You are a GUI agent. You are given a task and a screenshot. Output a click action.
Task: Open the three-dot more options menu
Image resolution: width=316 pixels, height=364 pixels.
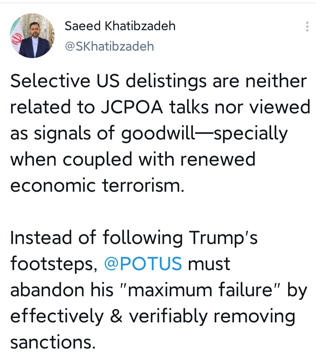307,27
